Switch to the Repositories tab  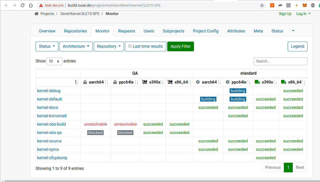[x=75, y=31]
